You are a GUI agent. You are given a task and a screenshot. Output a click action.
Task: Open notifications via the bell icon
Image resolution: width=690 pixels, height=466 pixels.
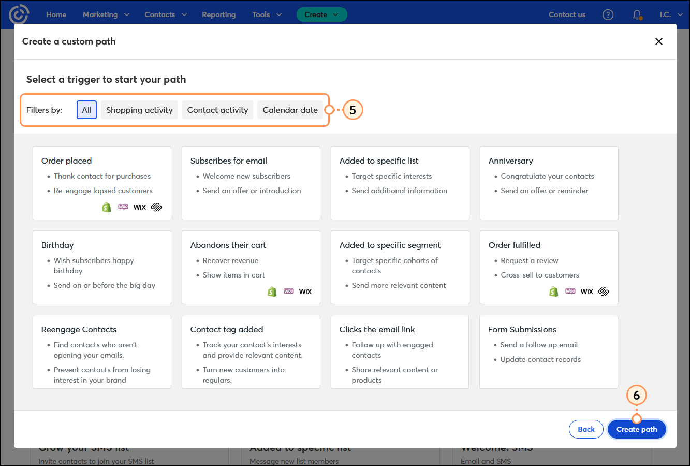click(636, 14)
